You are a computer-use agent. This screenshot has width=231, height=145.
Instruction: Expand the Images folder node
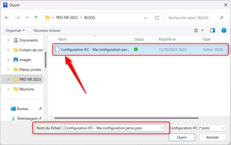(8, 60)
